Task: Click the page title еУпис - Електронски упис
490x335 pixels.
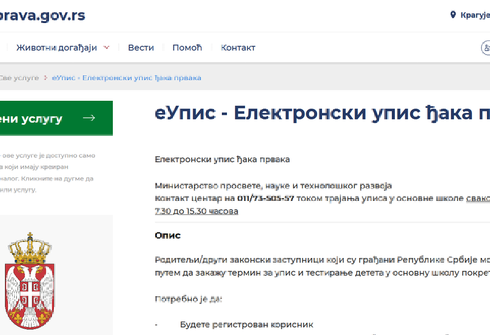Action: 293,120
